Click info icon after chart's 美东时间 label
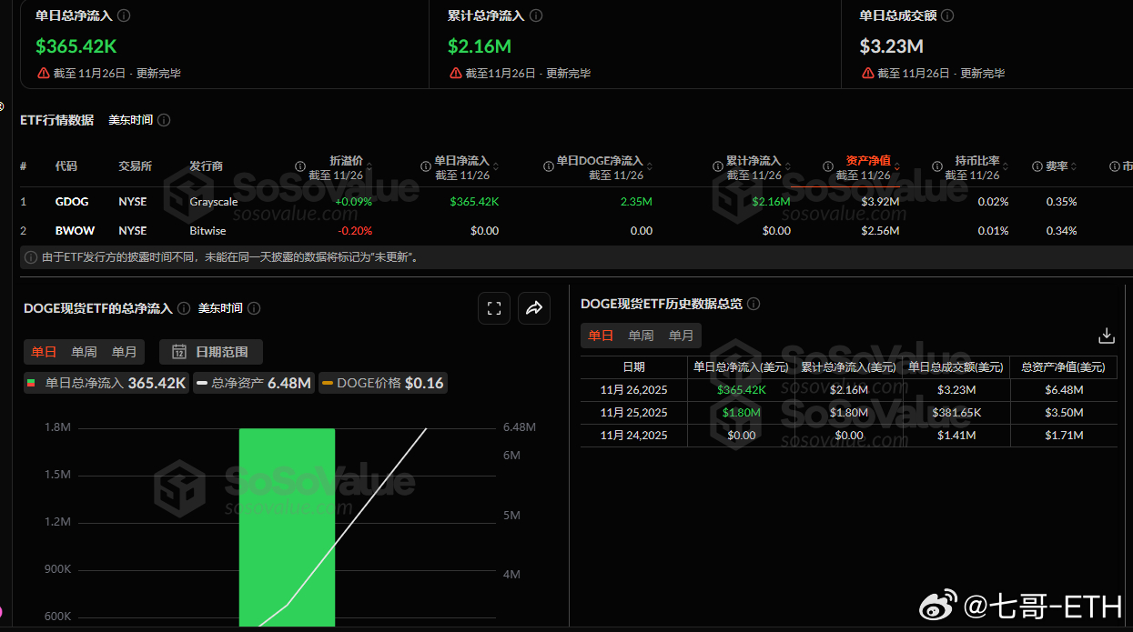The height and width of the screenshot is (632, 1133). (254, 308)
